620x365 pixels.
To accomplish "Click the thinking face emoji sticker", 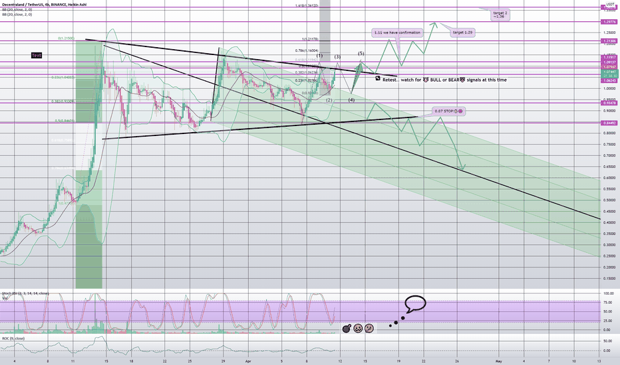I will (x=369, y=328).
